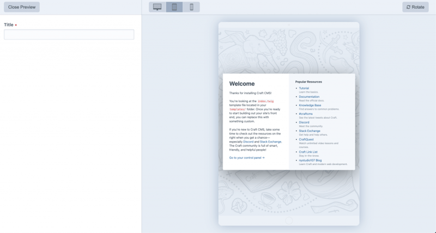Choose the phone device preview icon
The image size is (436, 233).
(191, 7)
